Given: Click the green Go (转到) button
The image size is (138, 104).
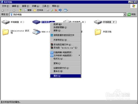Looking at the screenshot, I should point(131,14).
